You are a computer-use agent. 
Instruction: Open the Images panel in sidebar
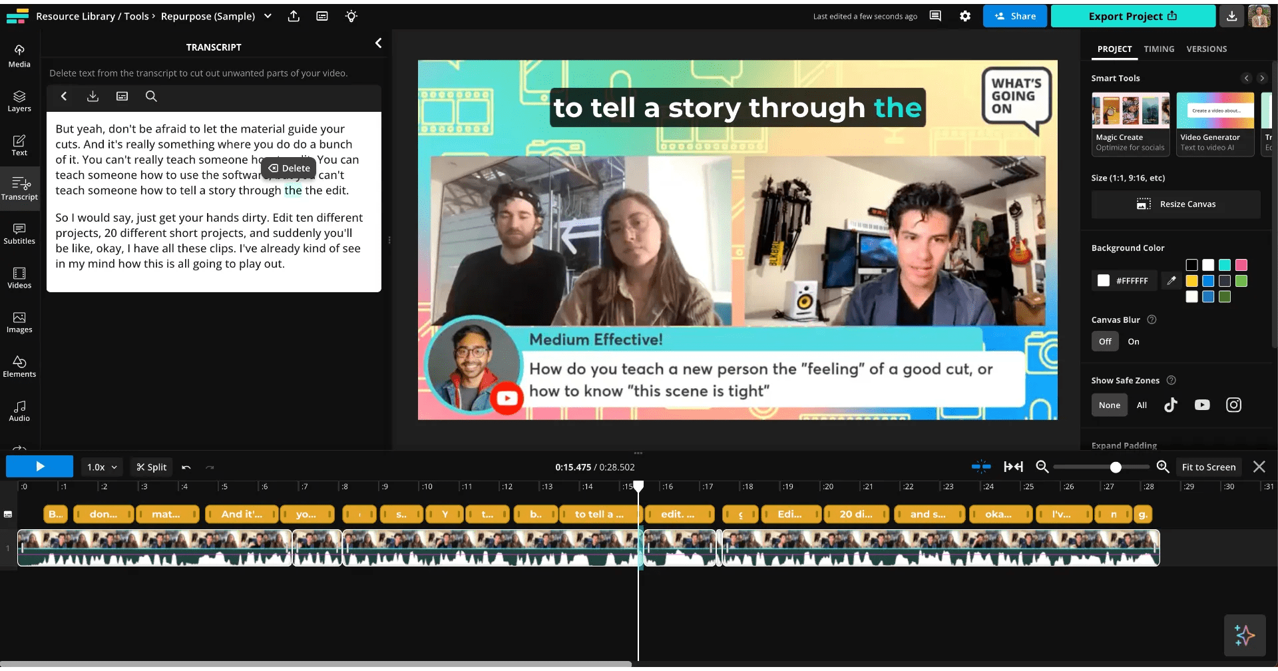(x=19, y=322)
